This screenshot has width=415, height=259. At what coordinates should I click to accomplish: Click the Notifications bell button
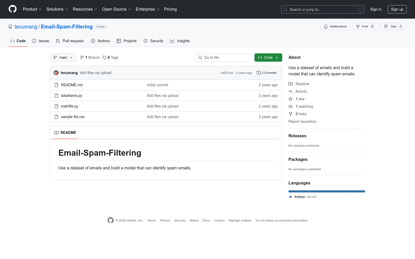point(335,26)
